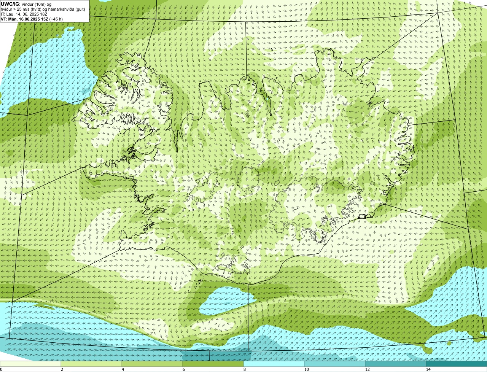The width and height of the screenshot is (487, 372).
Task: Click the pale yellow 0–2 legend swatch
Action: (30, 364)
